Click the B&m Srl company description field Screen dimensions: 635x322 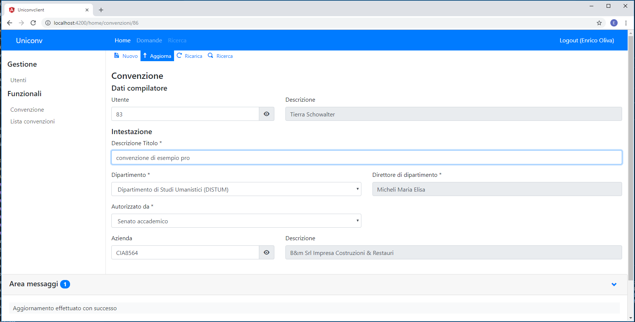(x=454, y=253)
